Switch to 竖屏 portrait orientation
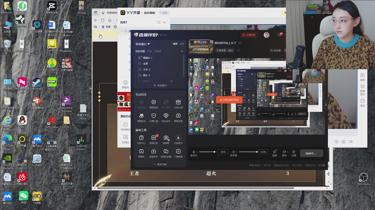375x210 pixels. tap(182, 44)
